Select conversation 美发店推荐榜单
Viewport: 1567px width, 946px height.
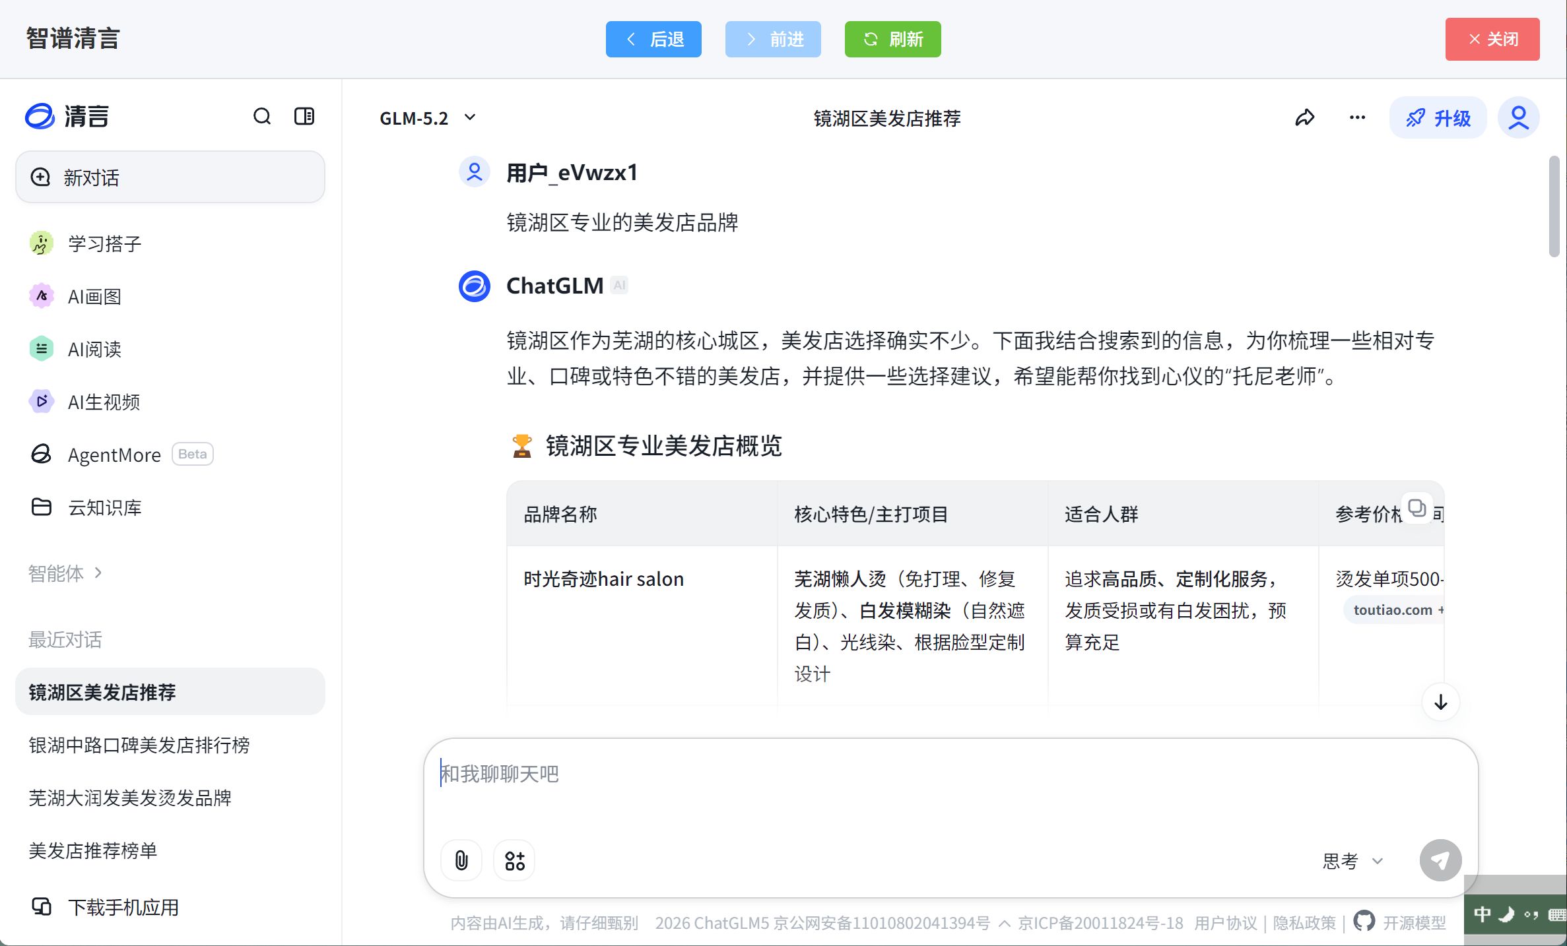[170, 850]
